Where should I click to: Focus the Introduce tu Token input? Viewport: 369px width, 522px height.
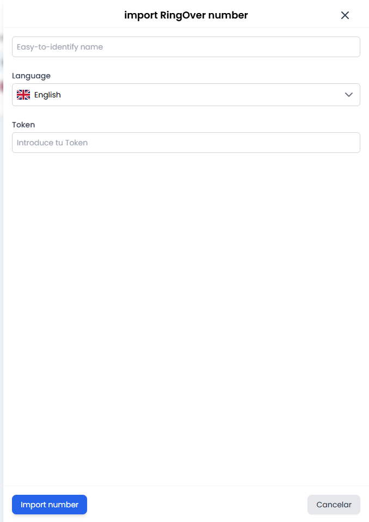tap(186, 143)
